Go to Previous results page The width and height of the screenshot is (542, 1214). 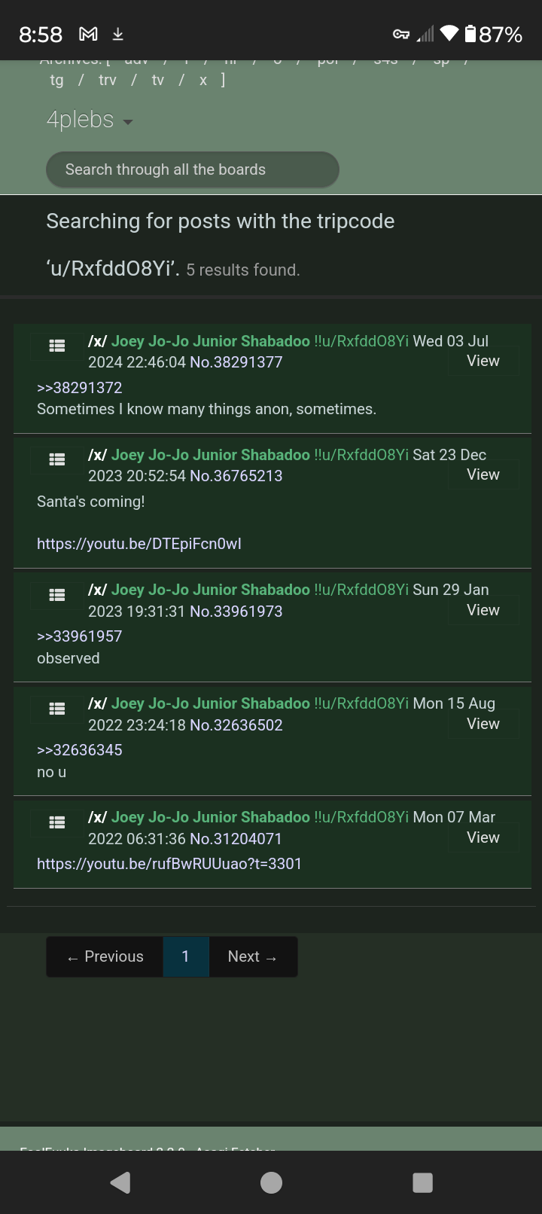(105, 956)
